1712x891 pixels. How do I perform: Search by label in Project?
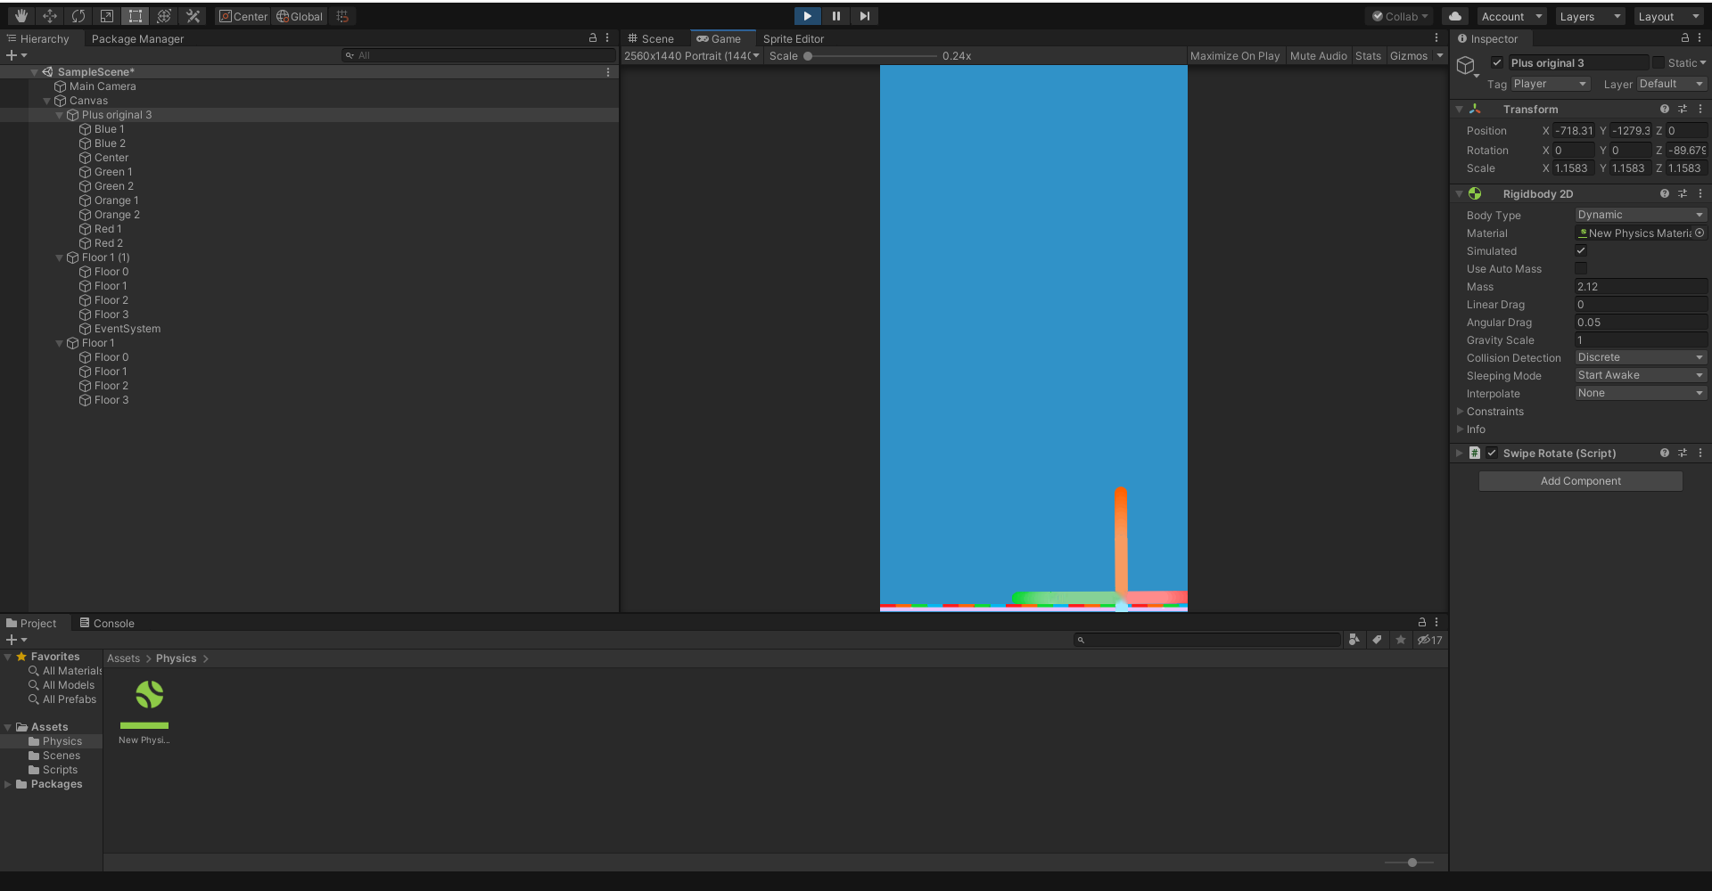pyautogui.click(x=1378, y=640)
